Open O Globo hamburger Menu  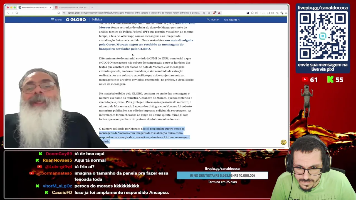click(x=56, y=20)
